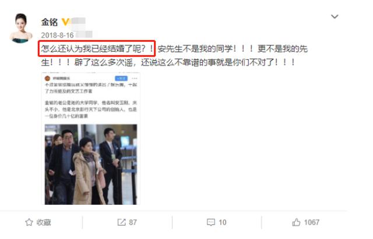
Task: Click the like count 1067
Action: tap(312, 222)
